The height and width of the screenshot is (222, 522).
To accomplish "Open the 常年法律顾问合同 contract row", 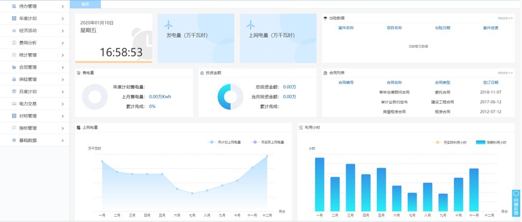I will (418, 92).
